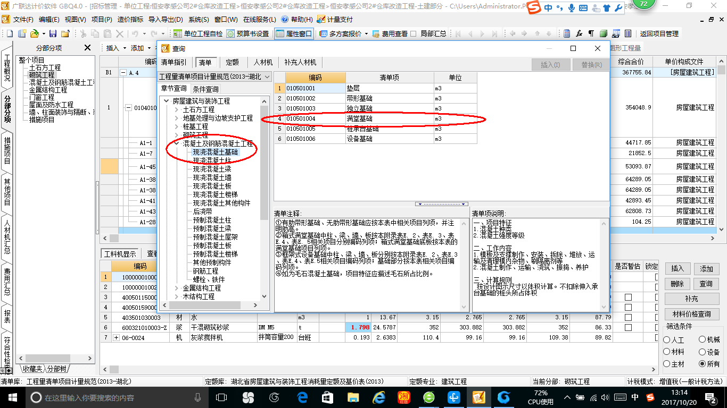Screen dimensions: 727x408
Task: Select the 设备 filter radio button
Action: pos(703,352)
